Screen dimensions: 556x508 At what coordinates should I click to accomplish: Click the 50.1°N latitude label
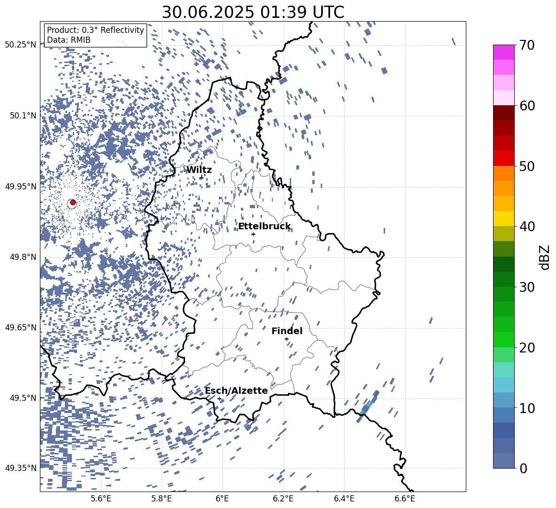tap(23, 116)
